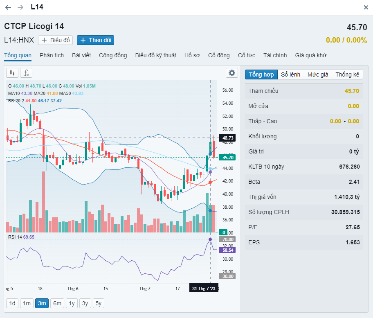Screen dimensions: 373x318
Task: Open the Biểu đồ kỹ thuật tab
Action: 155,55
